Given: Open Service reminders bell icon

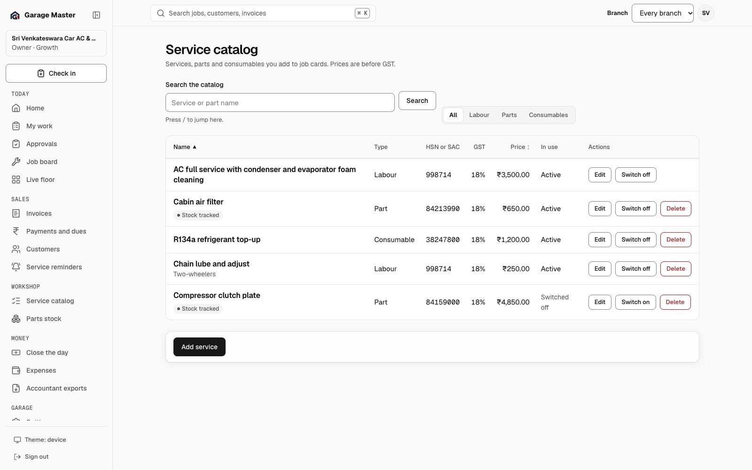Looking at the screenshot, I should (16, 267).
